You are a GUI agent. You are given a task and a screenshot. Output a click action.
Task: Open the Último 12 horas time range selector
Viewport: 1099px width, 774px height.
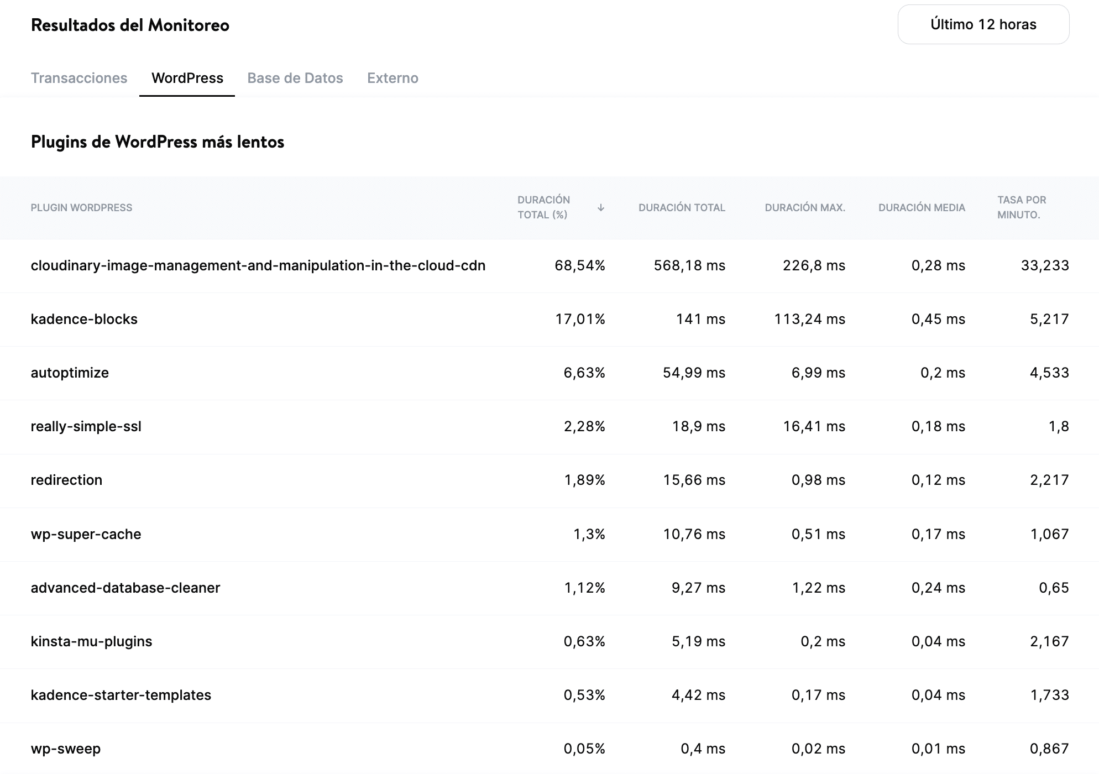(983, 24)
